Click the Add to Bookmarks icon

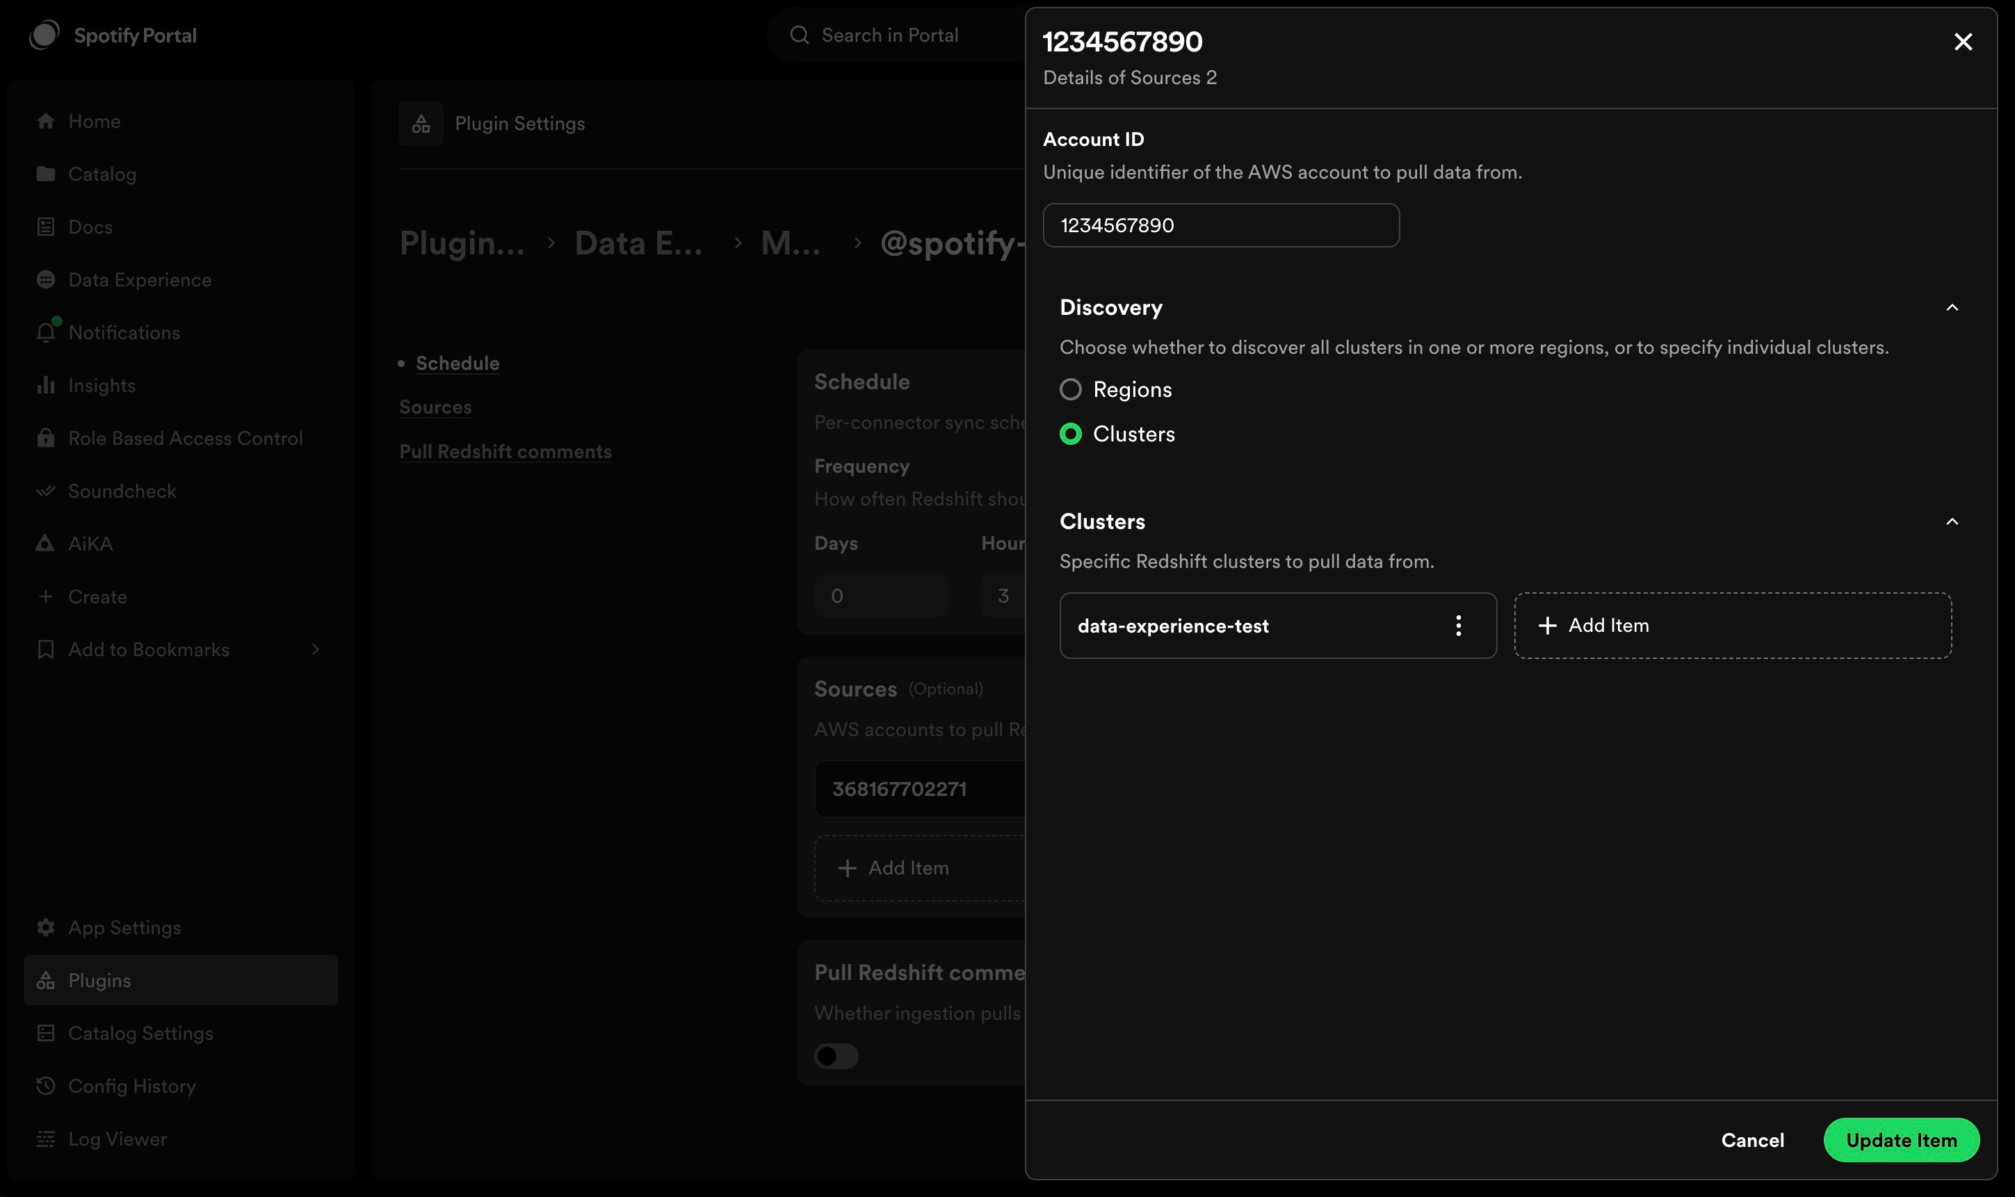tap(46, 649)
